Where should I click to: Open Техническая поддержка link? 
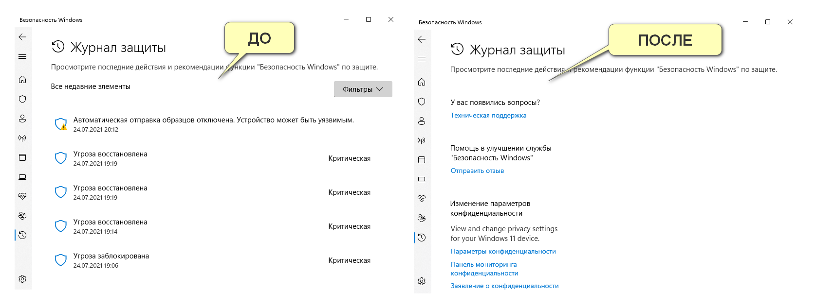click(x=488, y=116)
